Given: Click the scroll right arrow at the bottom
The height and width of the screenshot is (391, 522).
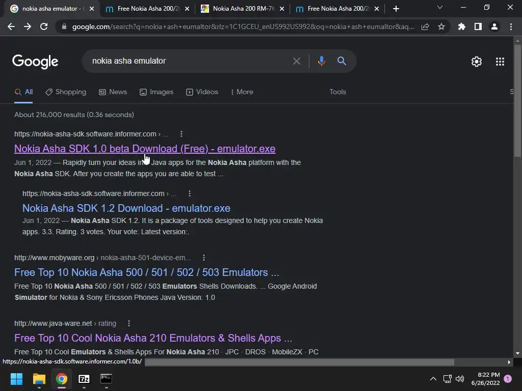Looking at the screenshot, I should 509,362.
